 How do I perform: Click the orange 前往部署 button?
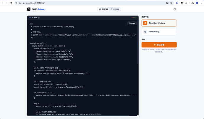tap(159, 45)
